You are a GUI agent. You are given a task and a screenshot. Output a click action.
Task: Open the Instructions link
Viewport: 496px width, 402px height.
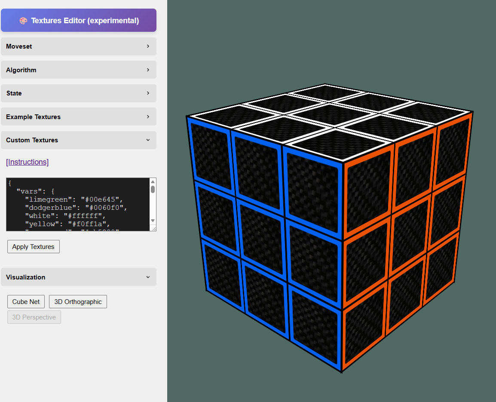(27, 162)
